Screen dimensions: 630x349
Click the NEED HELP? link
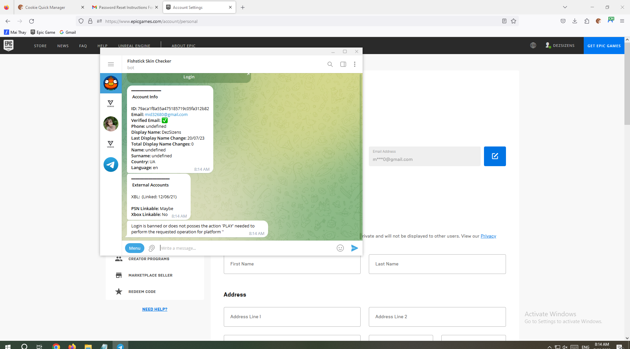pos(155,309)
